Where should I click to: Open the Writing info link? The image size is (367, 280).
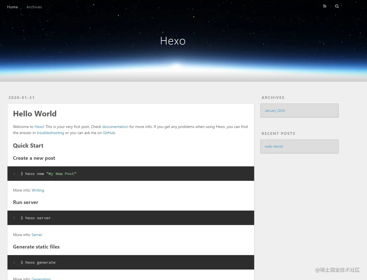(x=38, y=190)
